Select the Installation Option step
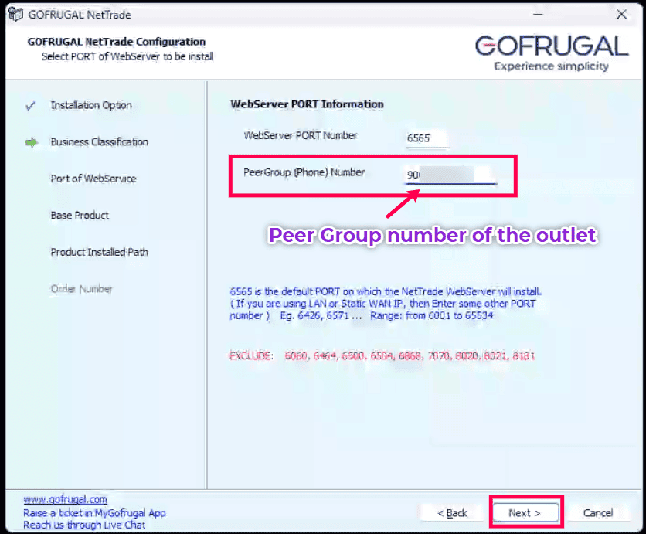The height and width of the screenshot is (534, 646). (91, 105)
